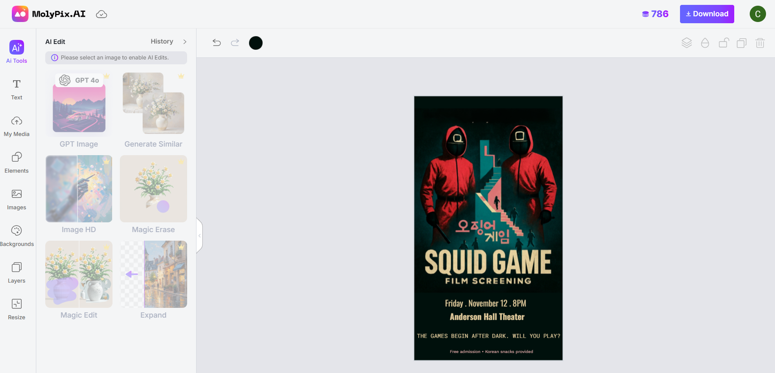This screenshot has height=373, width=775.
Task: Open the opacity droplet tool
Action: click(x=705, y=43)
